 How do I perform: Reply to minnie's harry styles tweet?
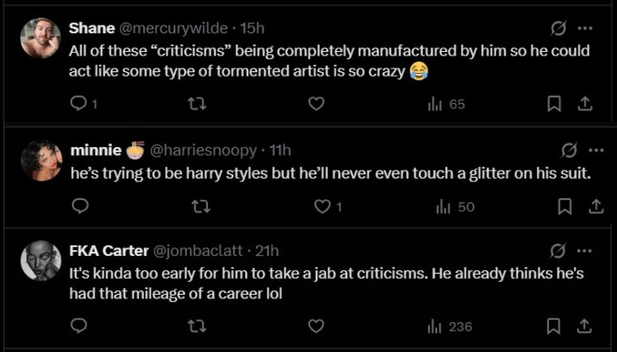tap(79, 206)
